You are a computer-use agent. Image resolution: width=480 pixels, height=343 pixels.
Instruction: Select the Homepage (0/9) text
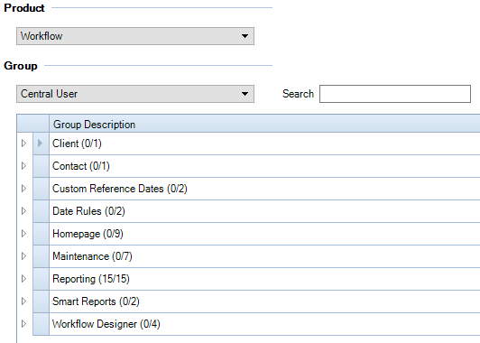click(88, 234)
